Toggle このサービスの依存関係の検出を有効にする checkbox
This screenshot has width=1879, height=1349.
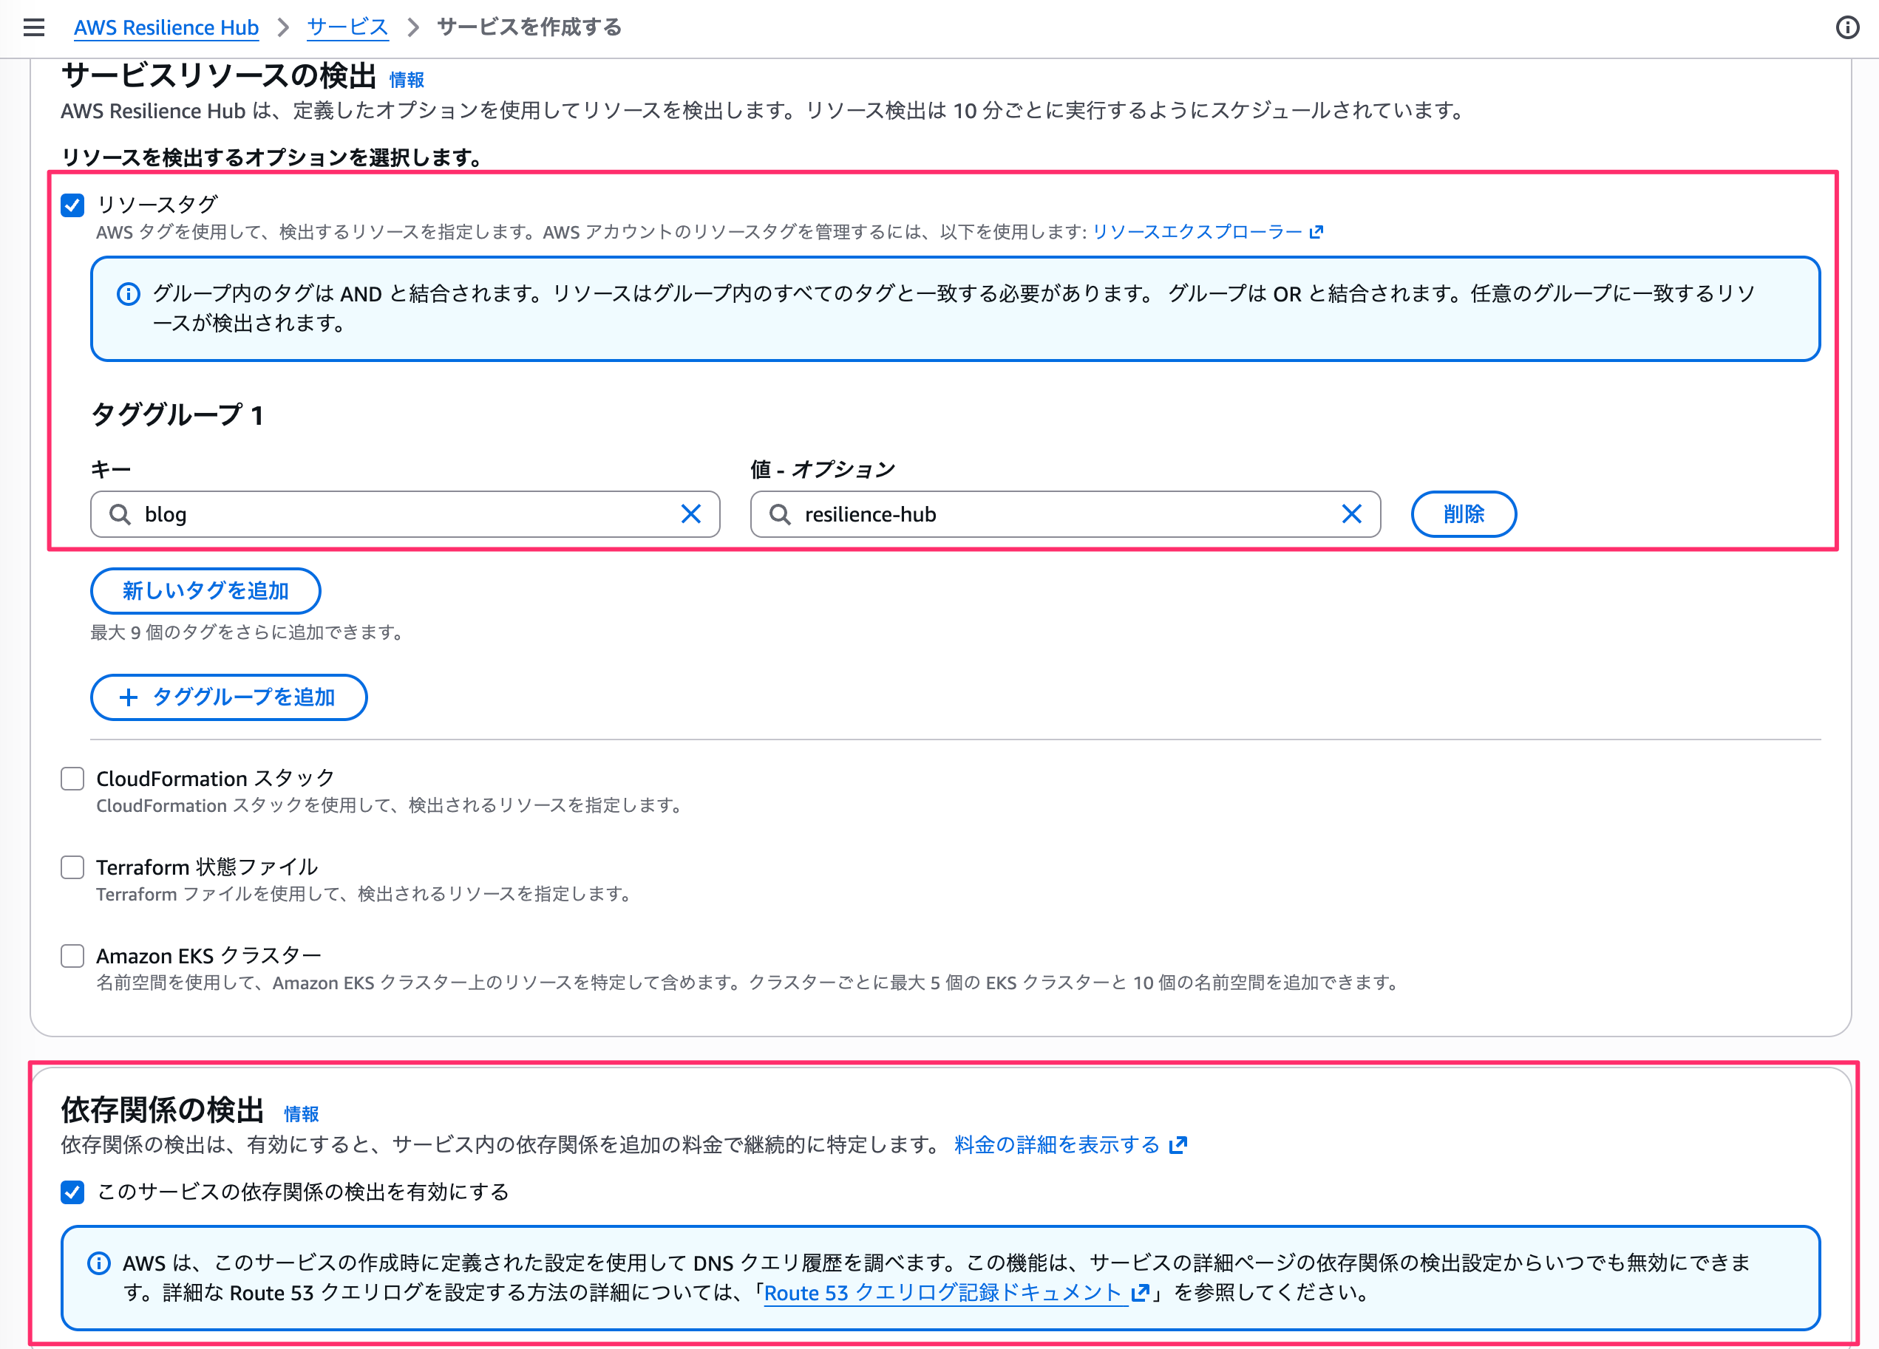point(73,1192)
